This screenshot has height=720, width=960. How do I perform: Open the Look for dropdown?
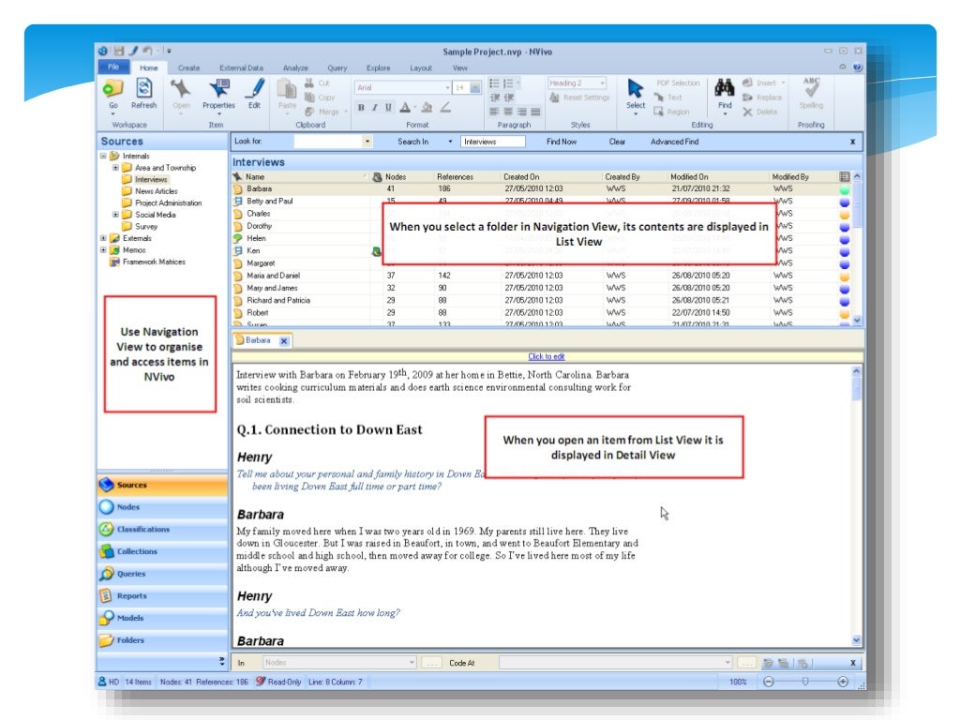click(367, 142)
